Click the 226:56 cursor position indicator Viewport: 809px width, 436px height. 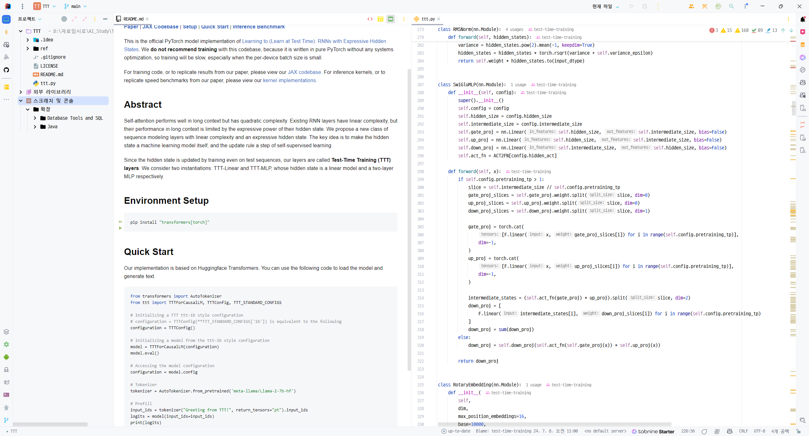click(x=688, y=431)
